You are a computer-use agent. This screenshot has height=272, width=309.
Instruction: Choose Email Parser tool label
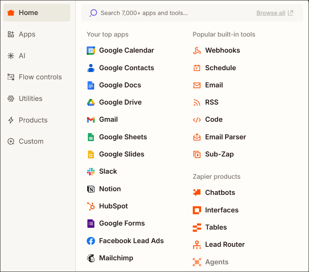click(x=226, y=137)
